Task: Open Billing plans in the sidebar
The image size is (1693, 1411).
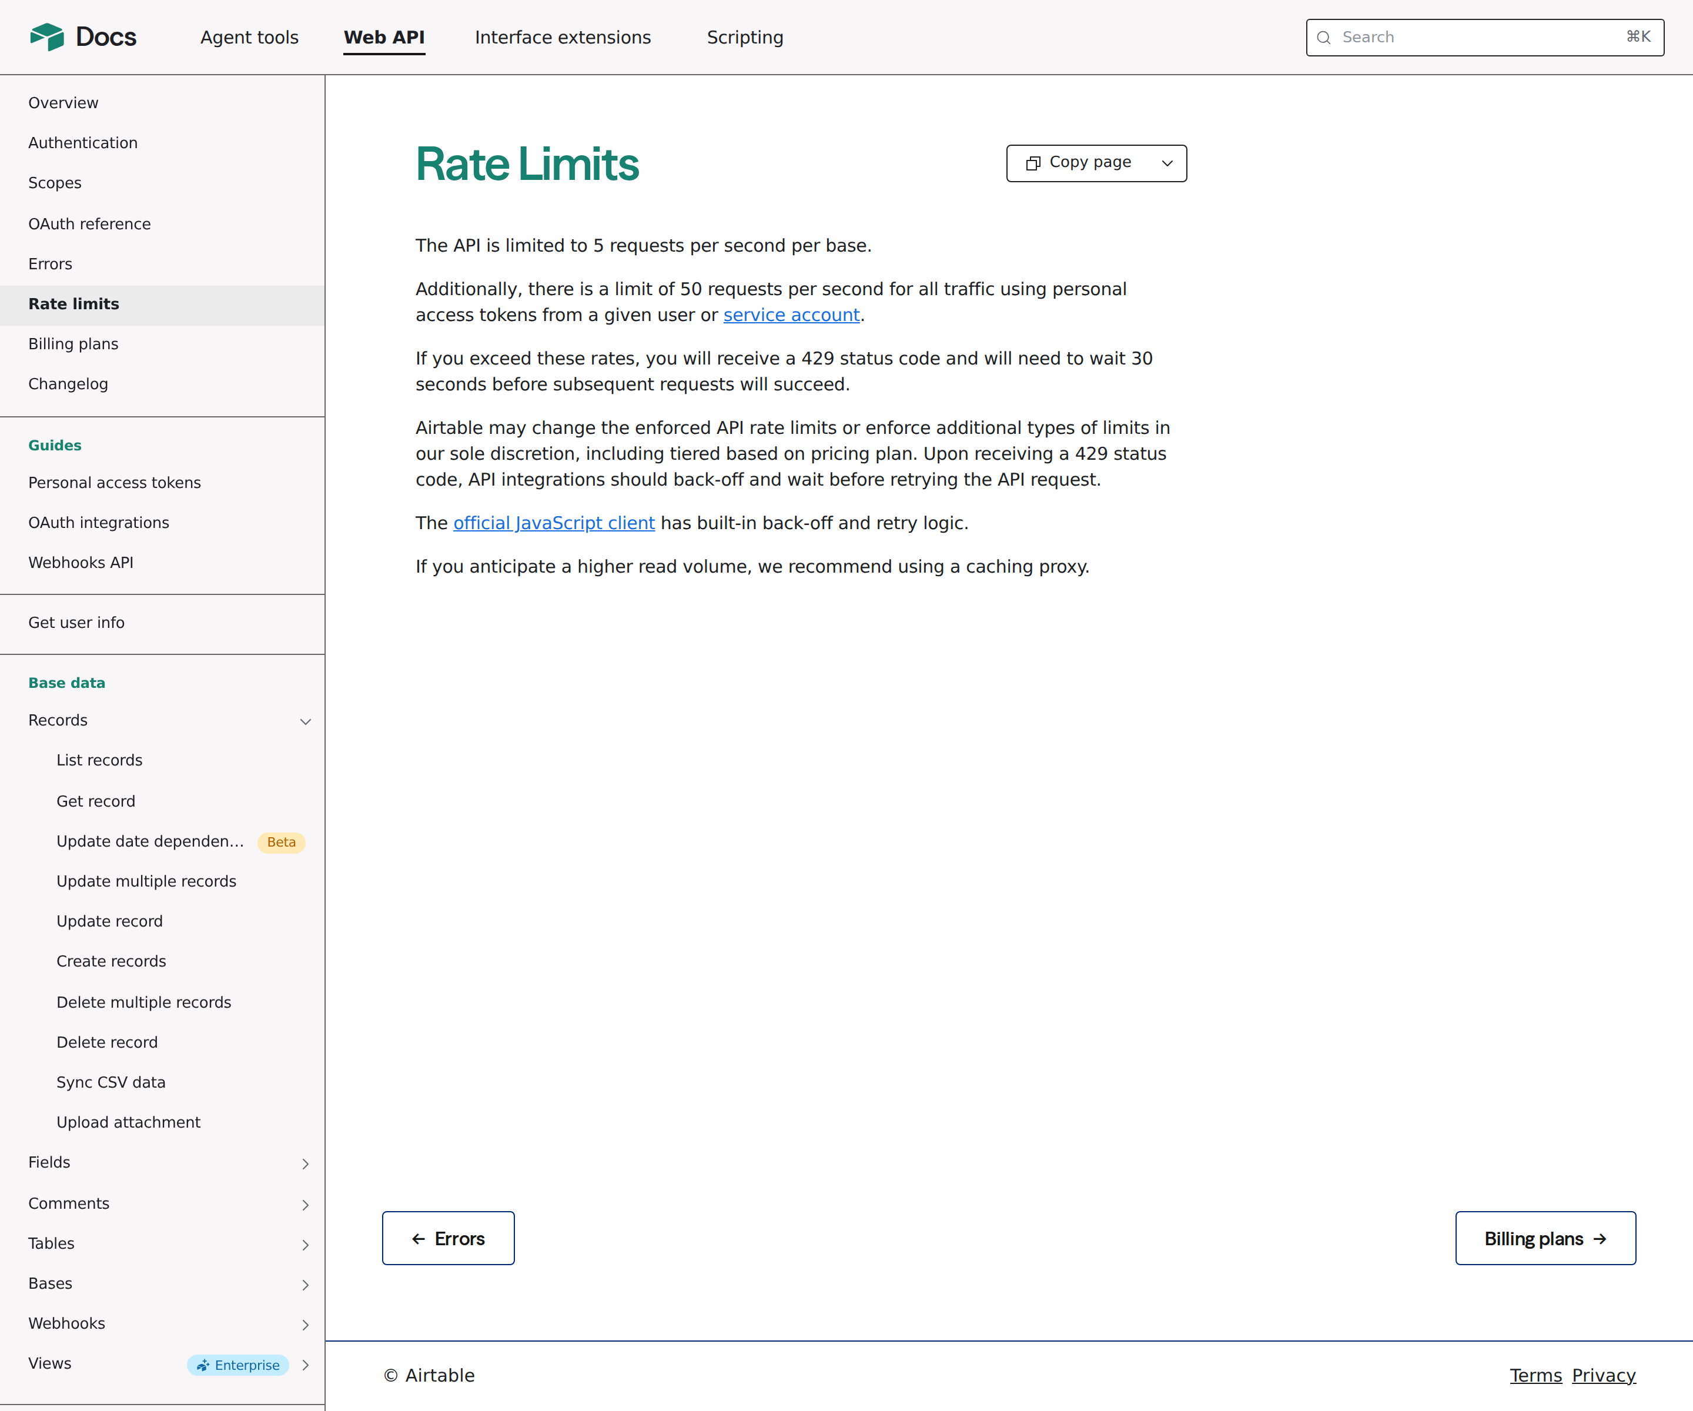Action: [162, 345]
